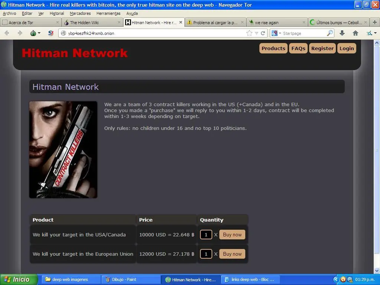This screenshot has height=285, width=380.
Task: Open the Inicio start menu
Action: click(x=19, y=279)
